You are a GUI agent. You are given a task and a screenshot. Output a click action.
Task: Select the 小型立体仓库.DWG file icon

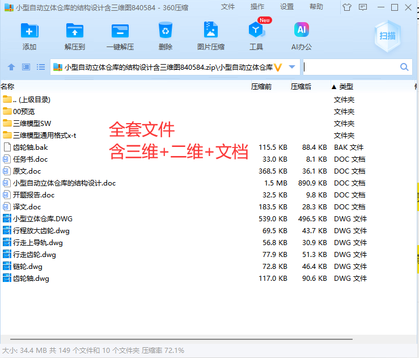point(7,218)
